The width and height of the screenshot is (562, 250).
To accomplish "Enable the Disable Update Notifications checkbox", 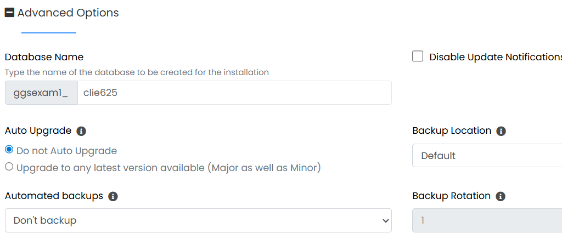I will pyautogui.click(x=418, y=56).
